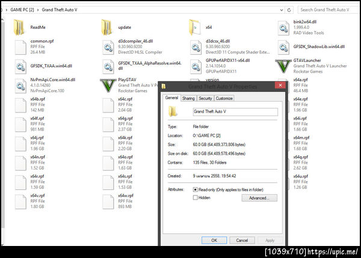
Task: Select the GPUPerfAPIDX11-x64.dll icon
Action: (x=196, y=66)
